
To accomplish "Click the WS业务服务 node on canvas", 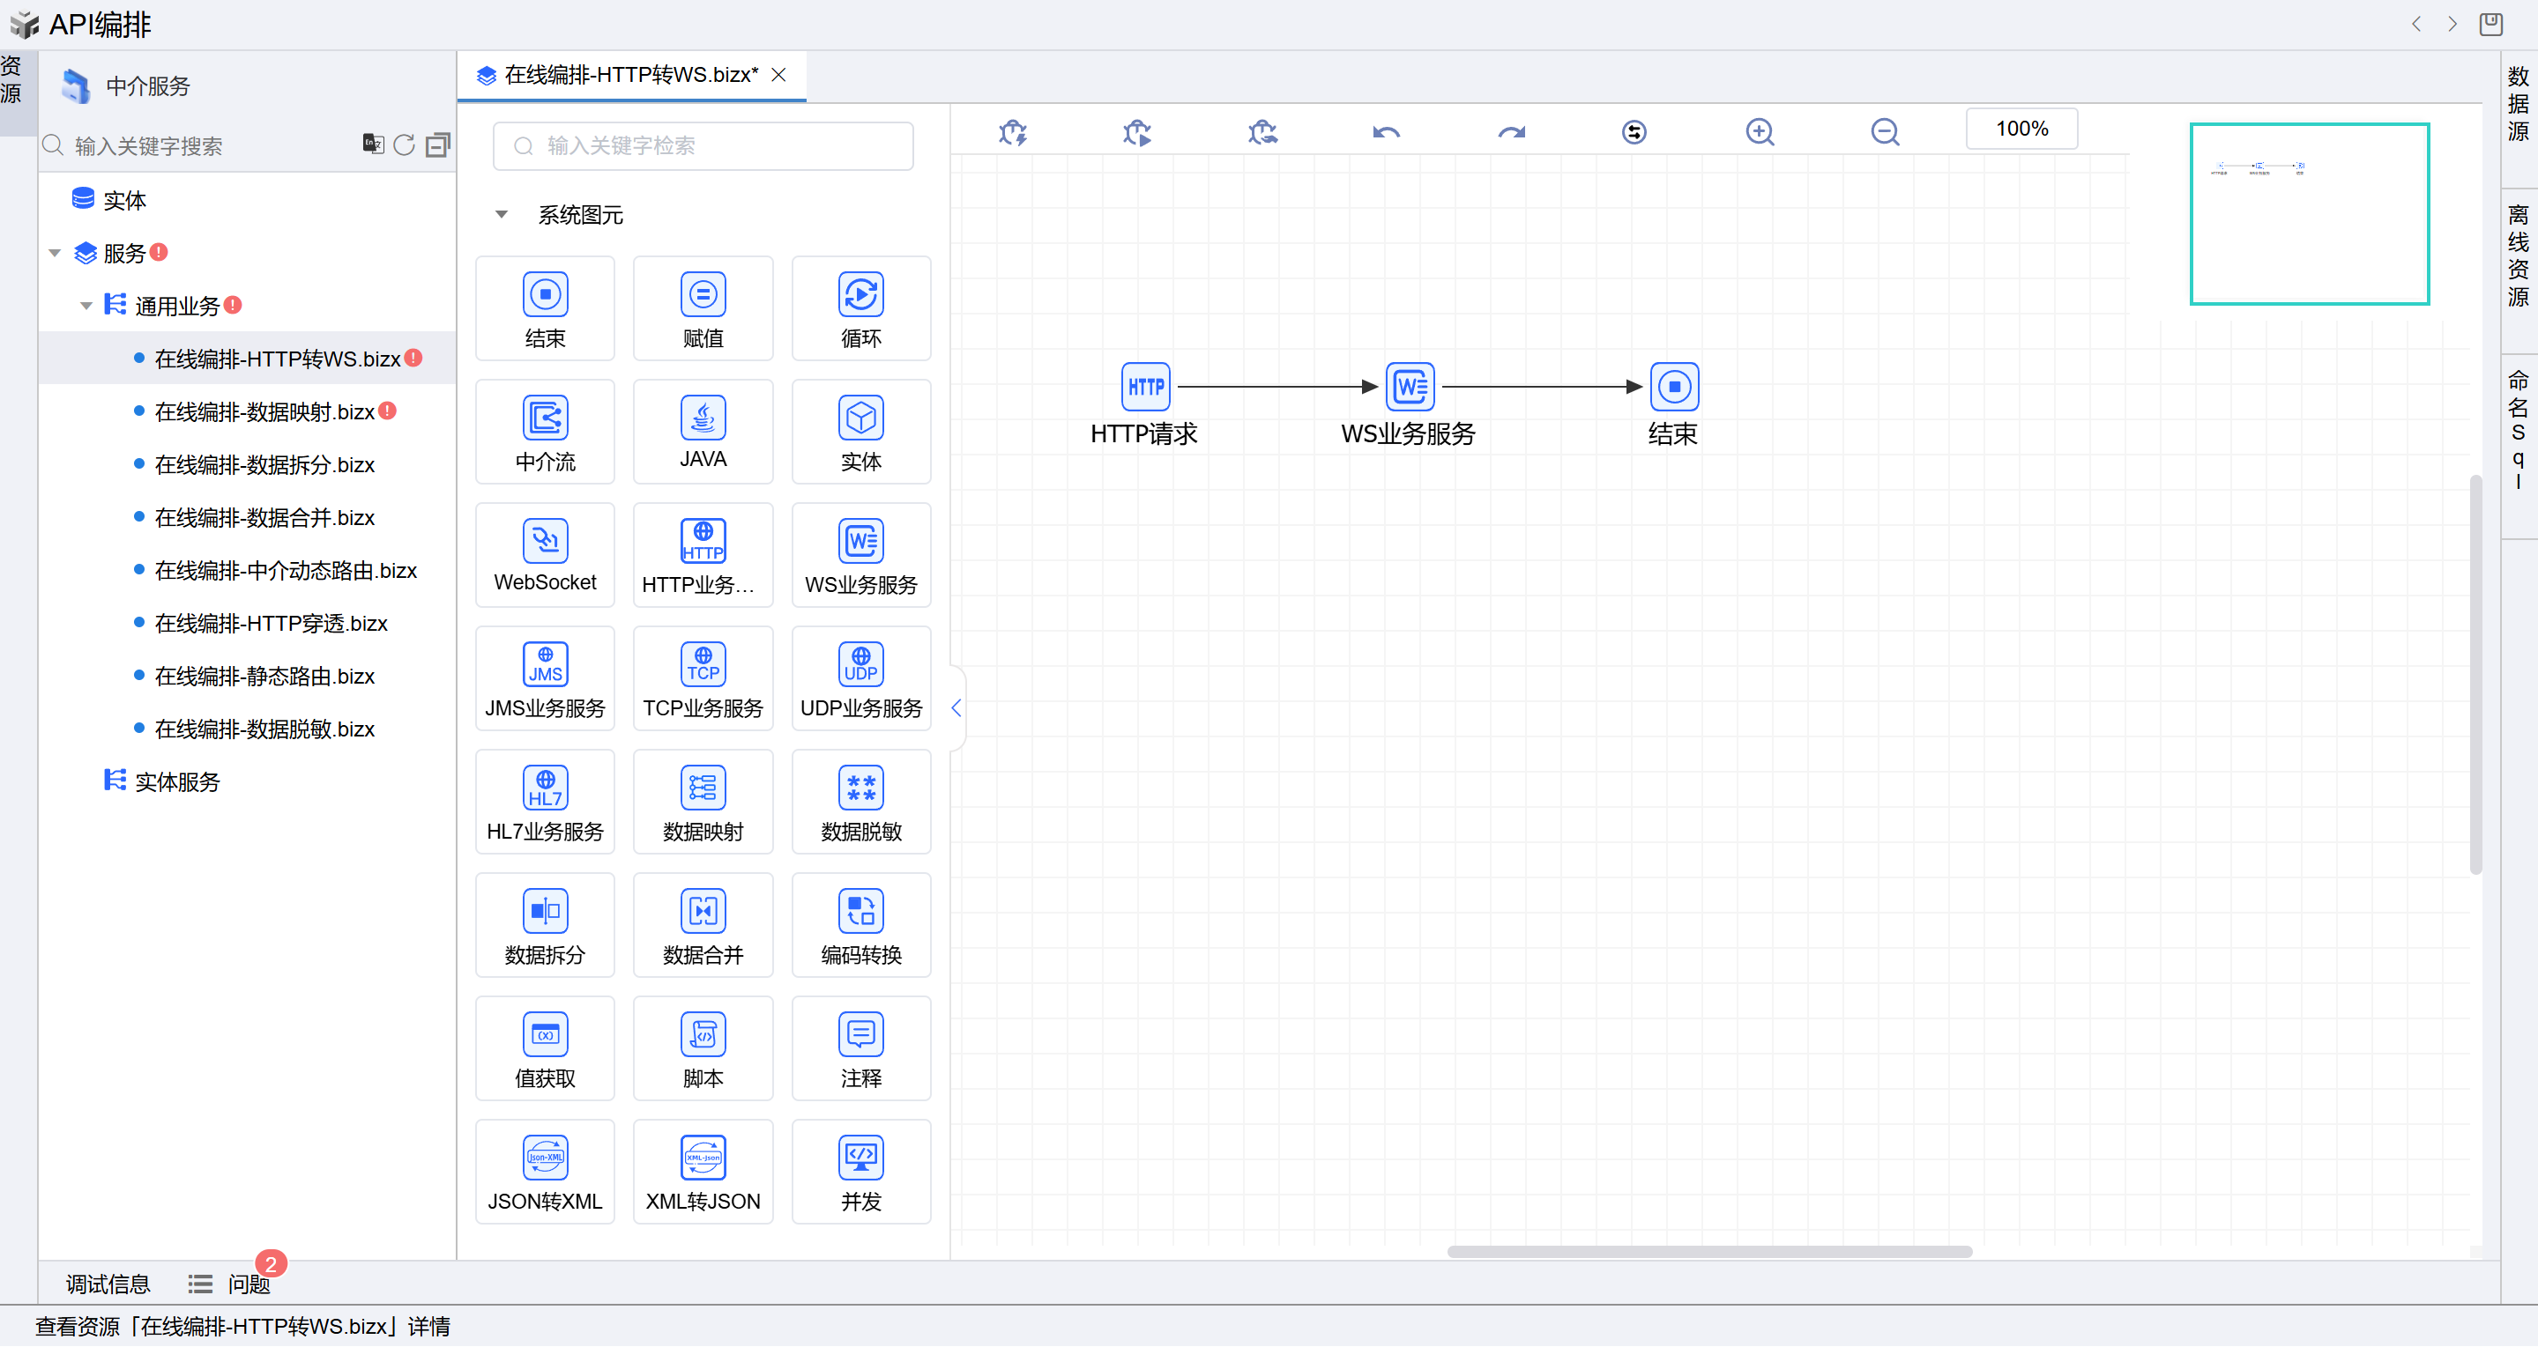I will [1409, 387].
